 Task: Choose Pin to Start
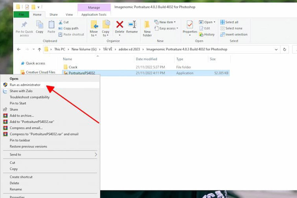coord(50,103)
